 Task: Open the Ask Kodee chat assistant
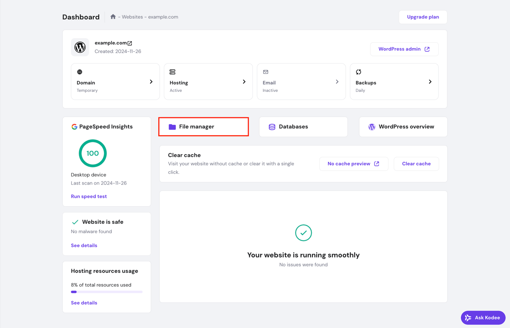483,317
